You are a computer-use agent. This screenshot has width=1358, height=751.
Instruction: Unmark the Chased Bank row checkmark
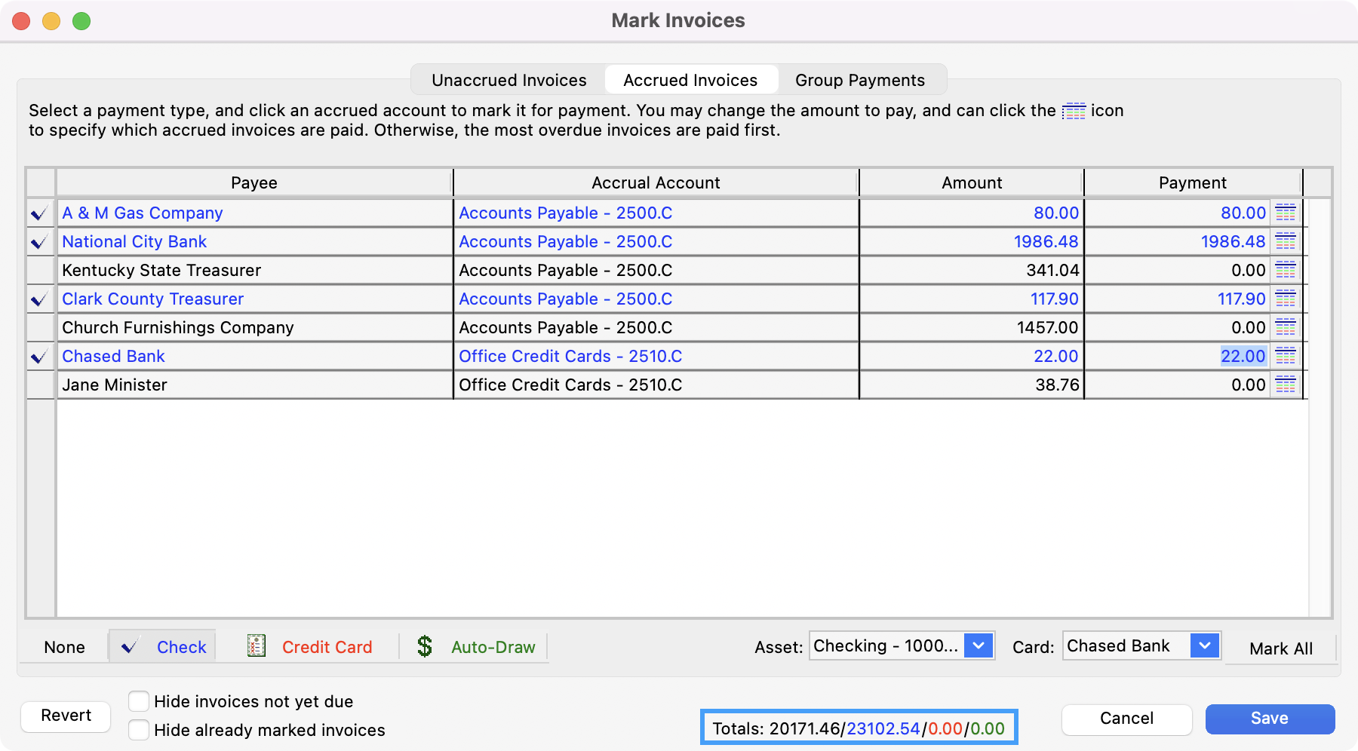pyautogui.click(x=40, y=357)
